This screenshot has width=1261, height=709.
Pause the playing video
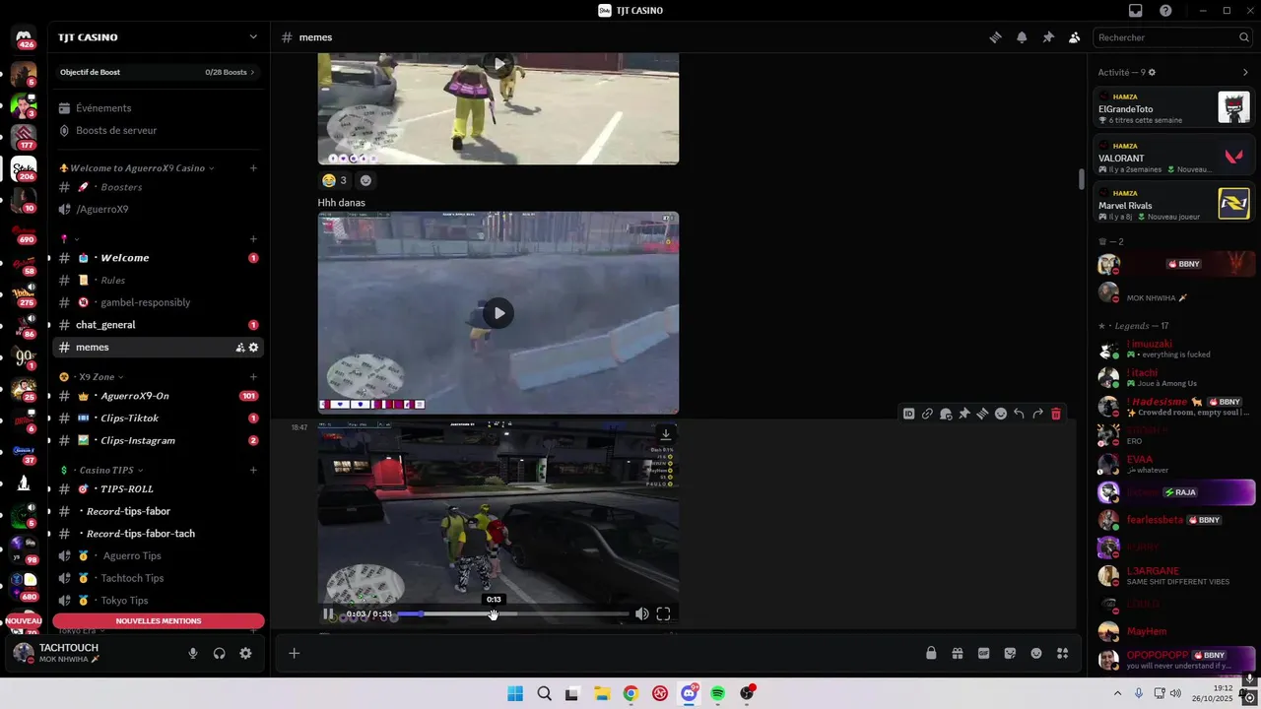click(328, 613)
